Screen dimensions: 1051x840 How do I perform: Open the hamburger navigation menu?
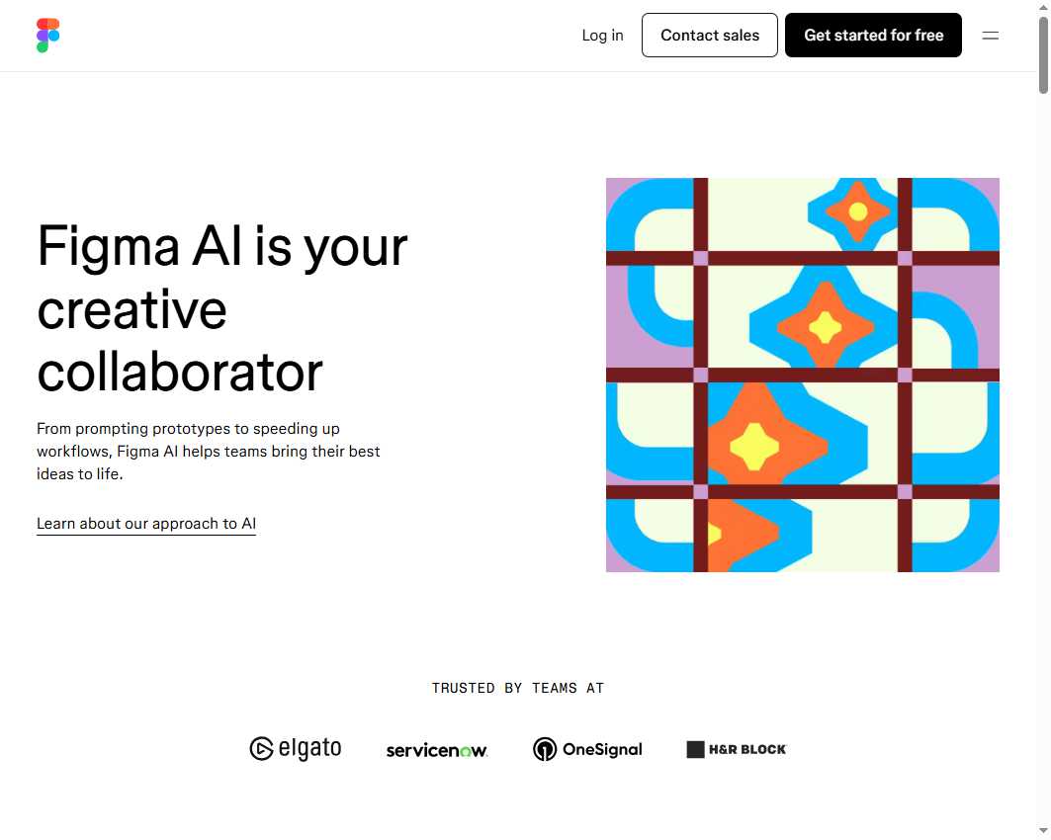[990, 35]
